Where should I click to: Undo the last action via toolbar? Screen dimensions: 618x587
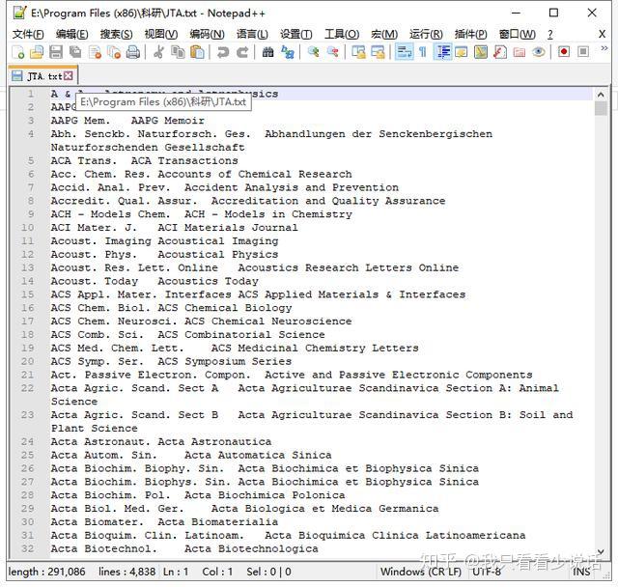point(223,52)
